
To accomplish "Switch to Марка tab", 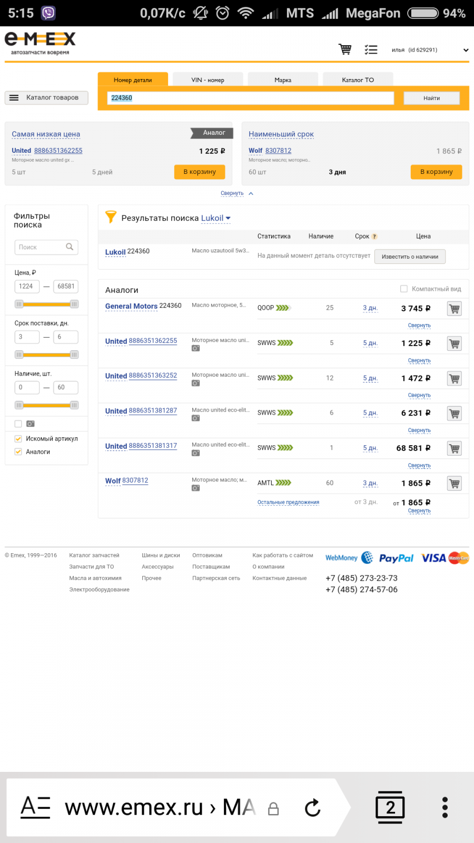I will pyautogui.click(x=283, y=80).
